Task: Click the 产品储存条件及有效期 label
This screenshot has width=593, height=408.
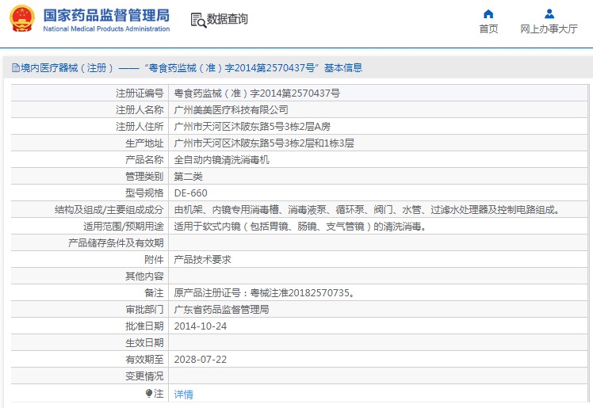Action: click(116, 243)
